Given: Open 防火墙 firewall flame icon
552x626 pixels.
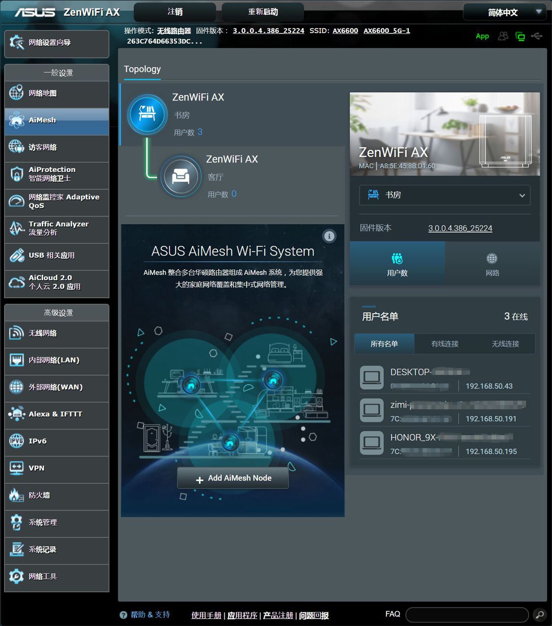Looking at the screenshot, I should pyautogui.click(x=16, y=495).
